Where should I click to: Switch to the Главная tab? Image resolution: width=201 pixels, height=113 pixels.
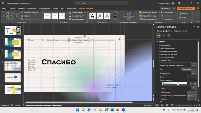(12, 8)
